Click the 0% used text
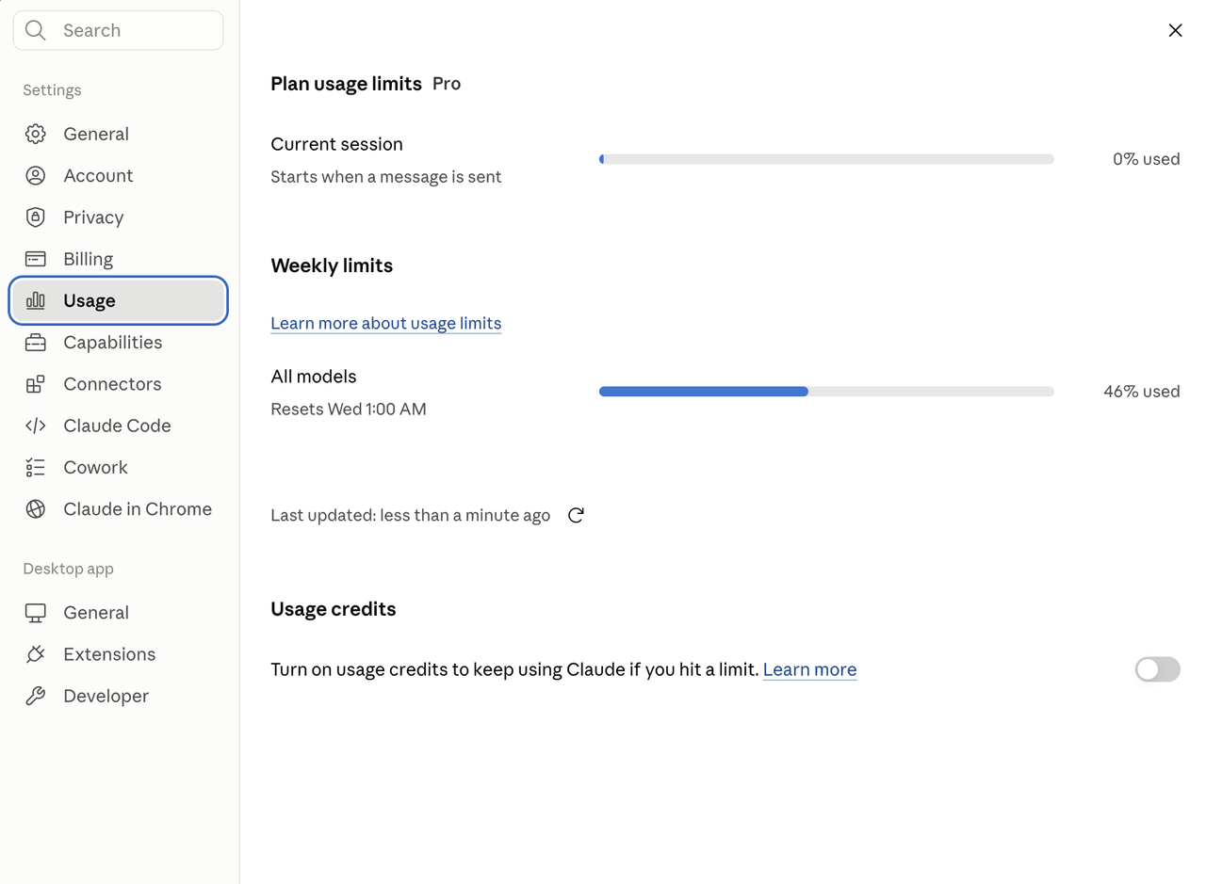The height and width of the screenshot is (884, 1206). tap(1146, 159)
